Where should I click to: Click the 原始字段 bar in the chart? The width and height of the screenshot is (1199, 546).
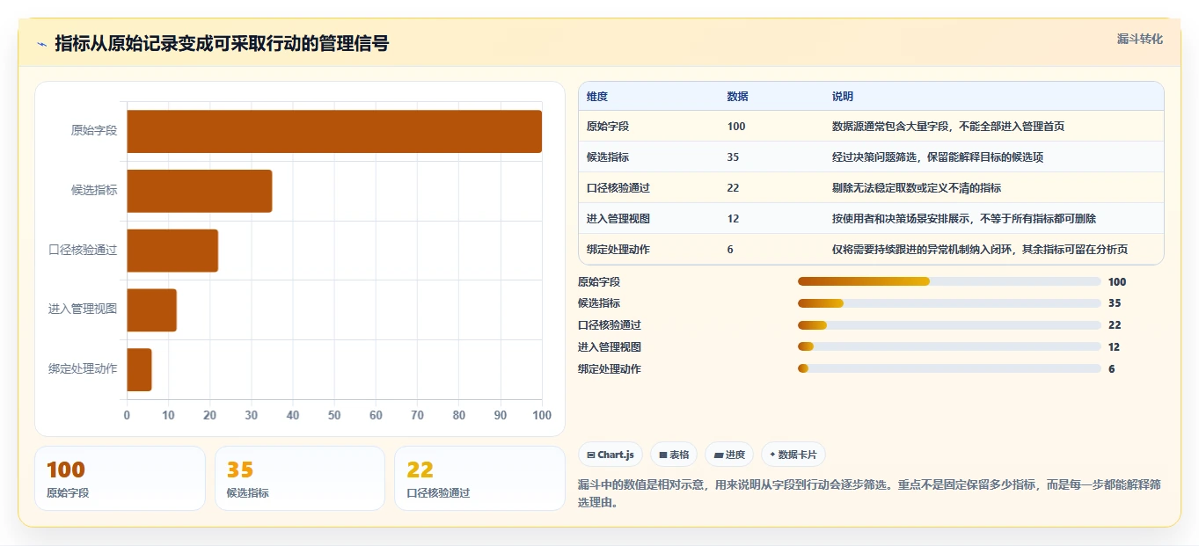[334, 131]
